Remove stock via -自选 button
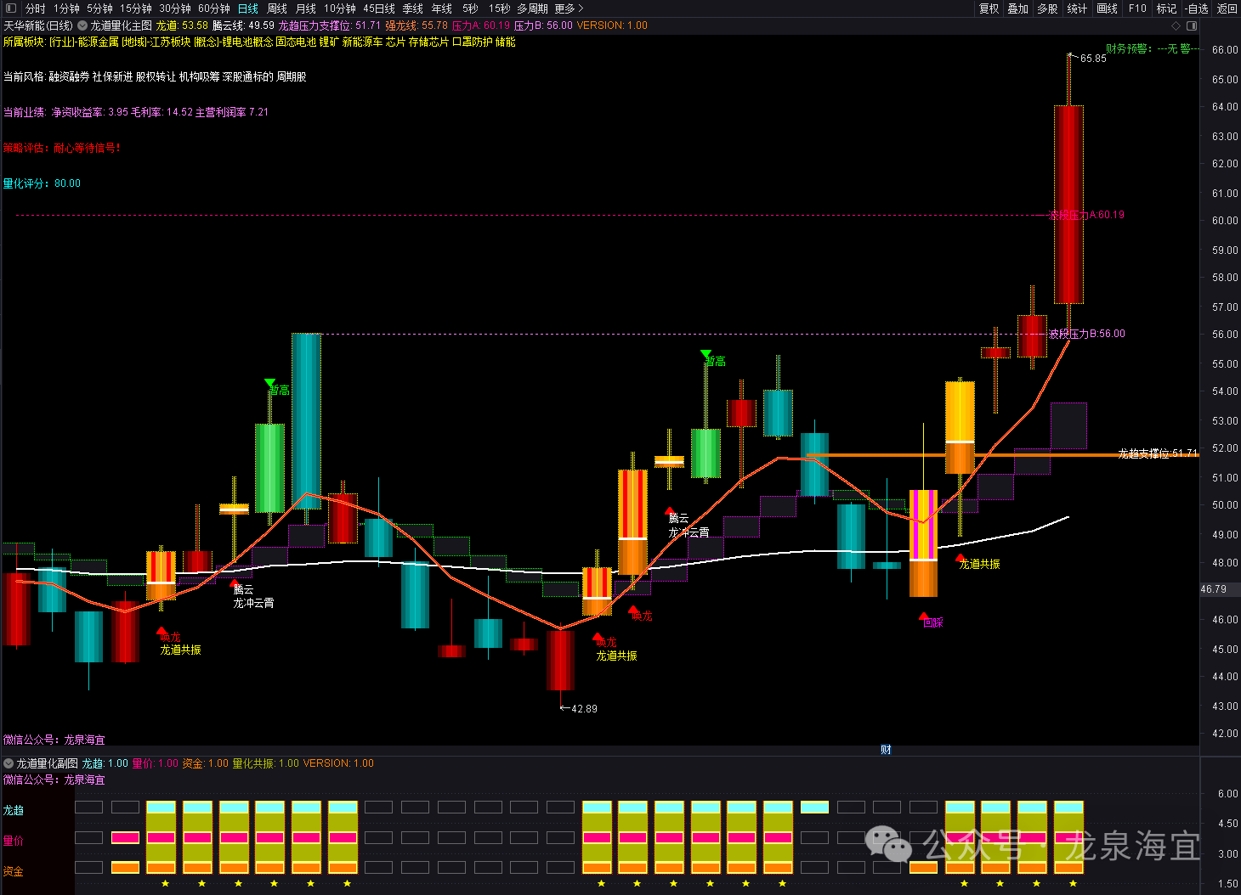Screen dimensions: 1241x895 (x=1197, y=8)
